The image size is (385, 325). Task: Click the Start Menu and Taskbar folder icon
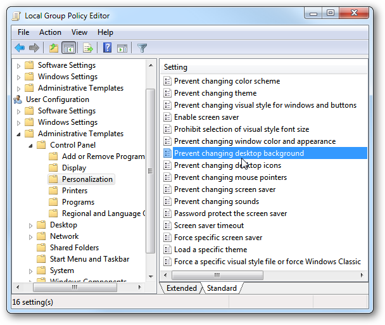pyautogui.click(x=41, y=259)
